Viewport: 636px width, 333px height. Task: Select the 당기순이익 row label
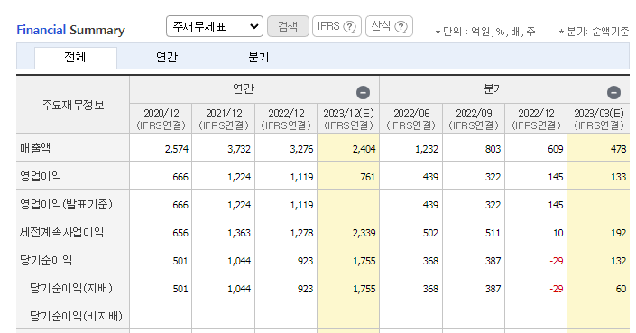pos(46,260)
